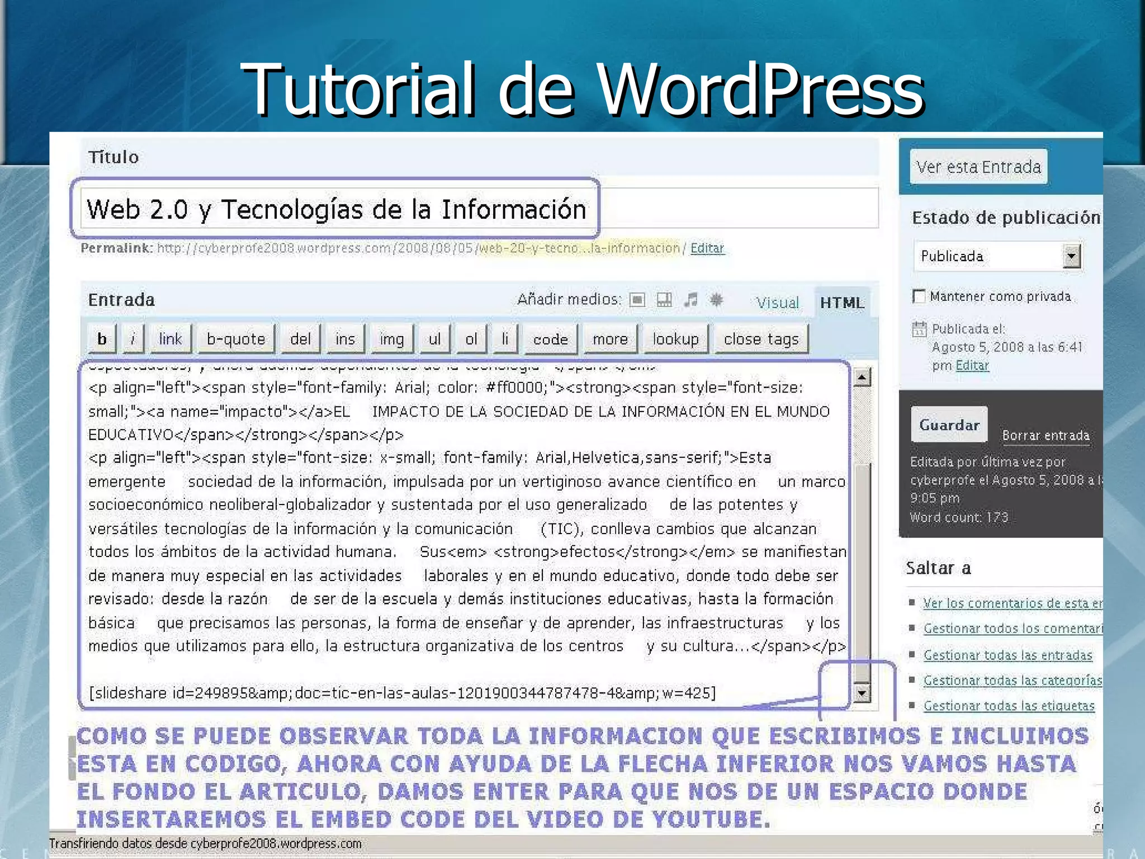1145x859 pixels.
Task: Click the ins tag button
Action: tap(345, 339)
